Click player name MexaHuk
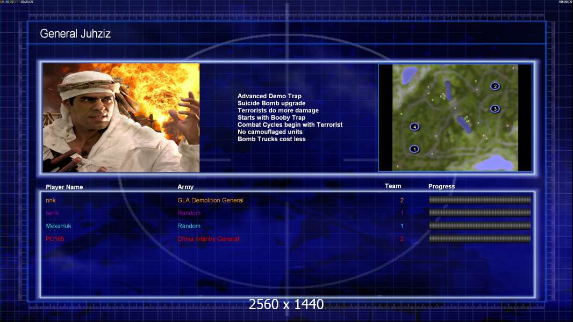 59,226
